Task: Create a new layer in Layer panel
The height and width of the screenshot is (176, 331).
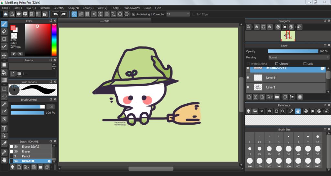Action: click(x=249, y=97)
